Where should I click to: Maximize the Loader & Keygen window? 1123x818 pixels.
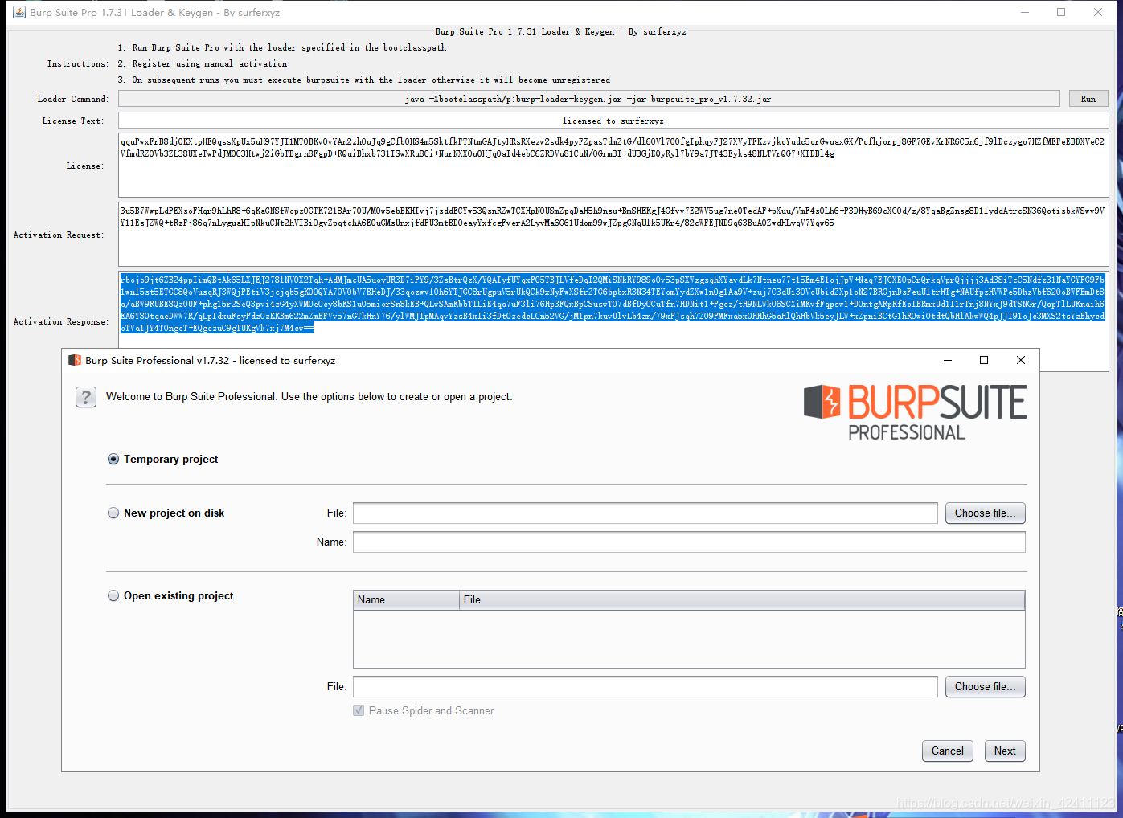[1061, 12]
